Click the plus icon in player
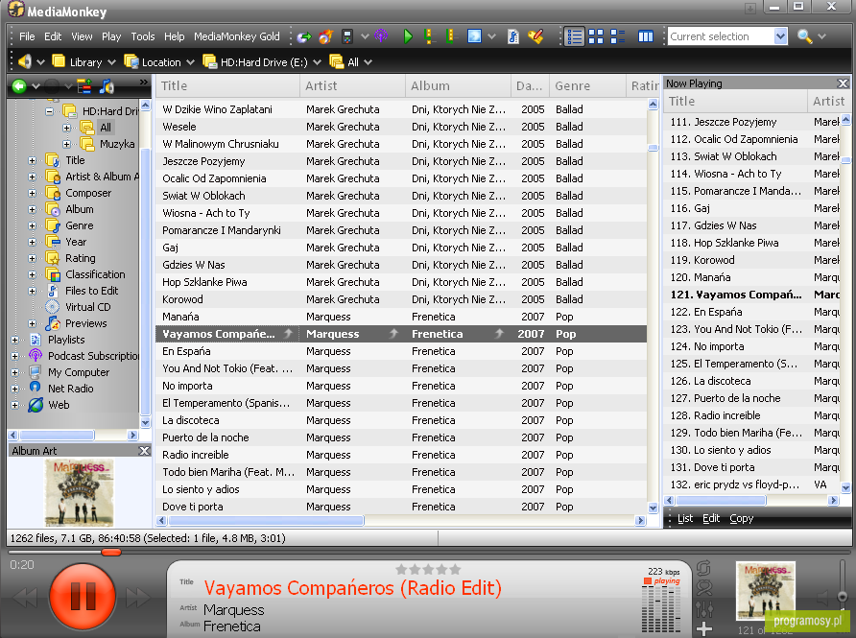This screenshot has height=638, width=856. [x=704, y=628]
